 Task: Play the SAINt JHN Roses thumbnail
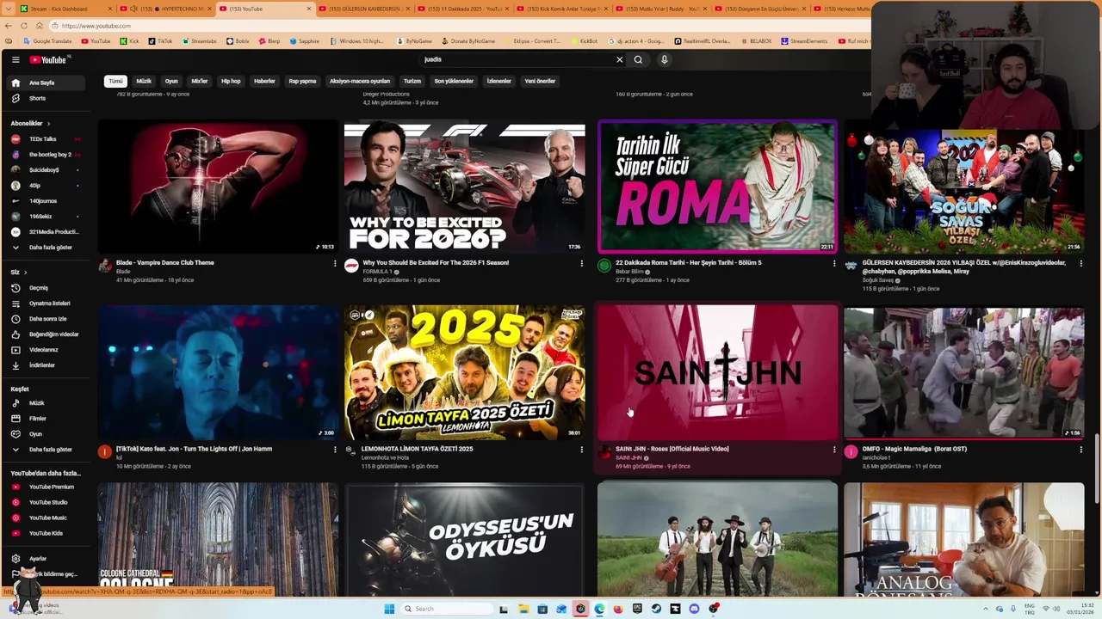[x=717, y=372]
